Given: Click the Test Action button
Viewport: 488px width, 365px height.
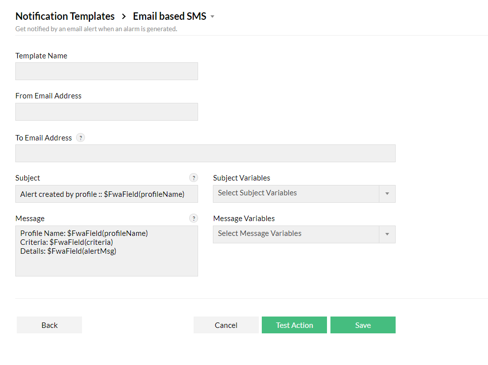Looking at the screenshot, I should click(294, 325).
